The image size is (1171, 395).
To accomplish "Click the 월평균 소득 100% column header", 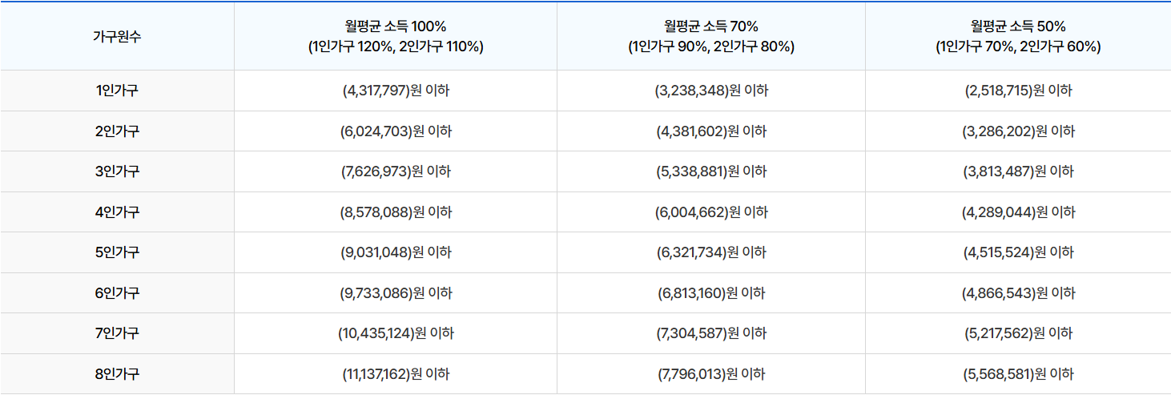I will (x=396, y=36).
